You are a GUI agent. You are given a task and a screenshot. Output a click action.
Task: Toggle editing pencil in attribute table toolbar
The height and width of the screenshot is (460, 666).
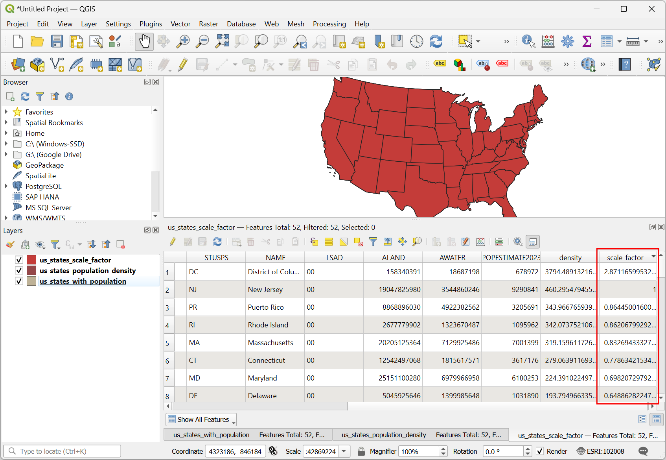tap(173, 242)
